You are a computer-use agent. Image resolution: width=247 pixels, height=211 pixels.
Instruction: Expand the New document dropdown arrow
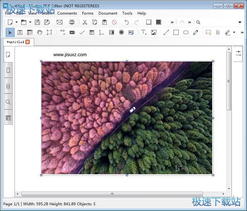point(16,22)
